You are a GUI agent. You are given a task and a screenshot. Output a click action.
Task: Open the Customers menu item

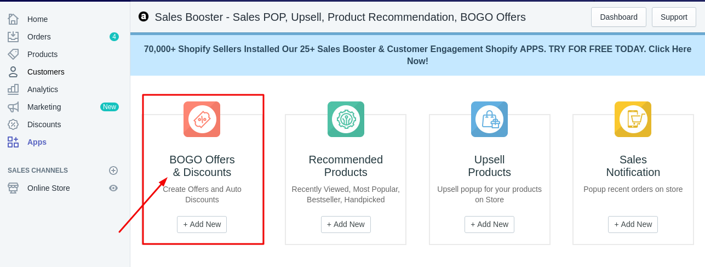tap(46, 72)
